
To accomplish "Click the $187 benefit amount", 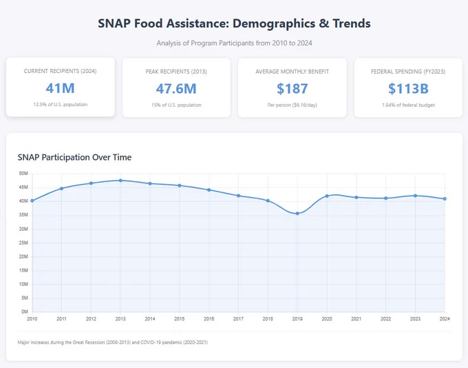I will pyautogui.click(x=292, y=88).
